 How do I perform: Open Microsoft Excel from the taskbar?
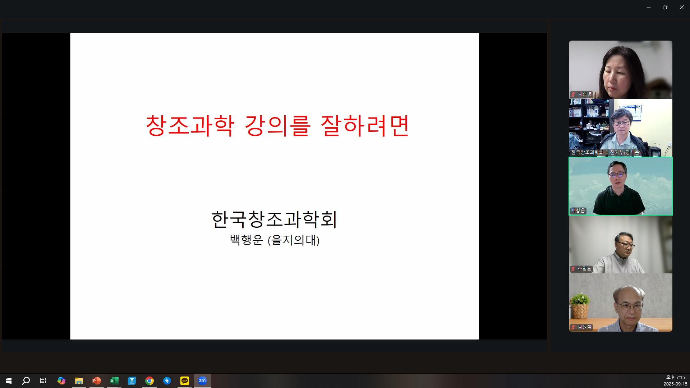click(114, 380)
